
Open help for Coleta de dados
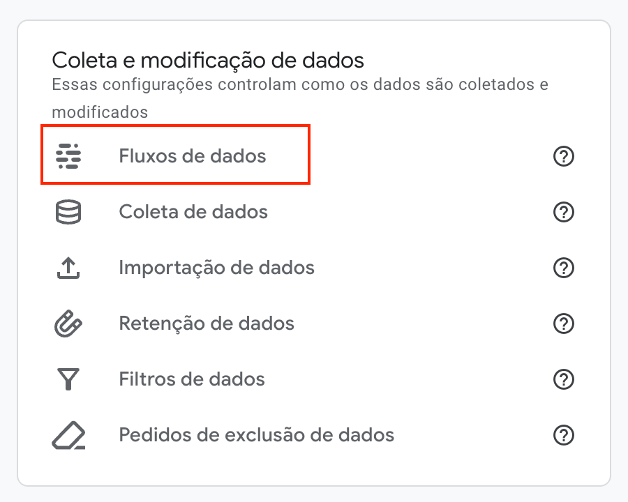pyautogui.click(x=563, y=212)
